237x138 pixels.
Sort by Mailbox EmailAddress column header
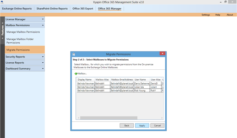pyautogui.click(x=122, y=79)
